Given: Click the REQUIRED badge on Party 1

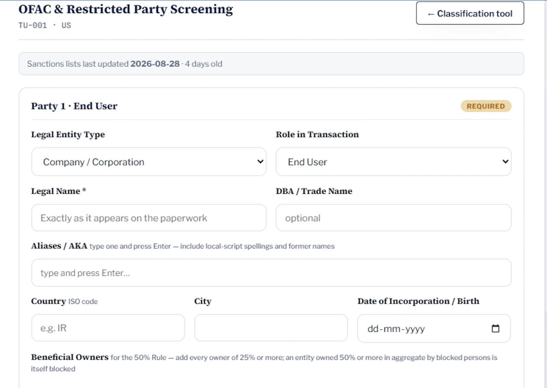Looking at the screenshot, I should 486,106.
